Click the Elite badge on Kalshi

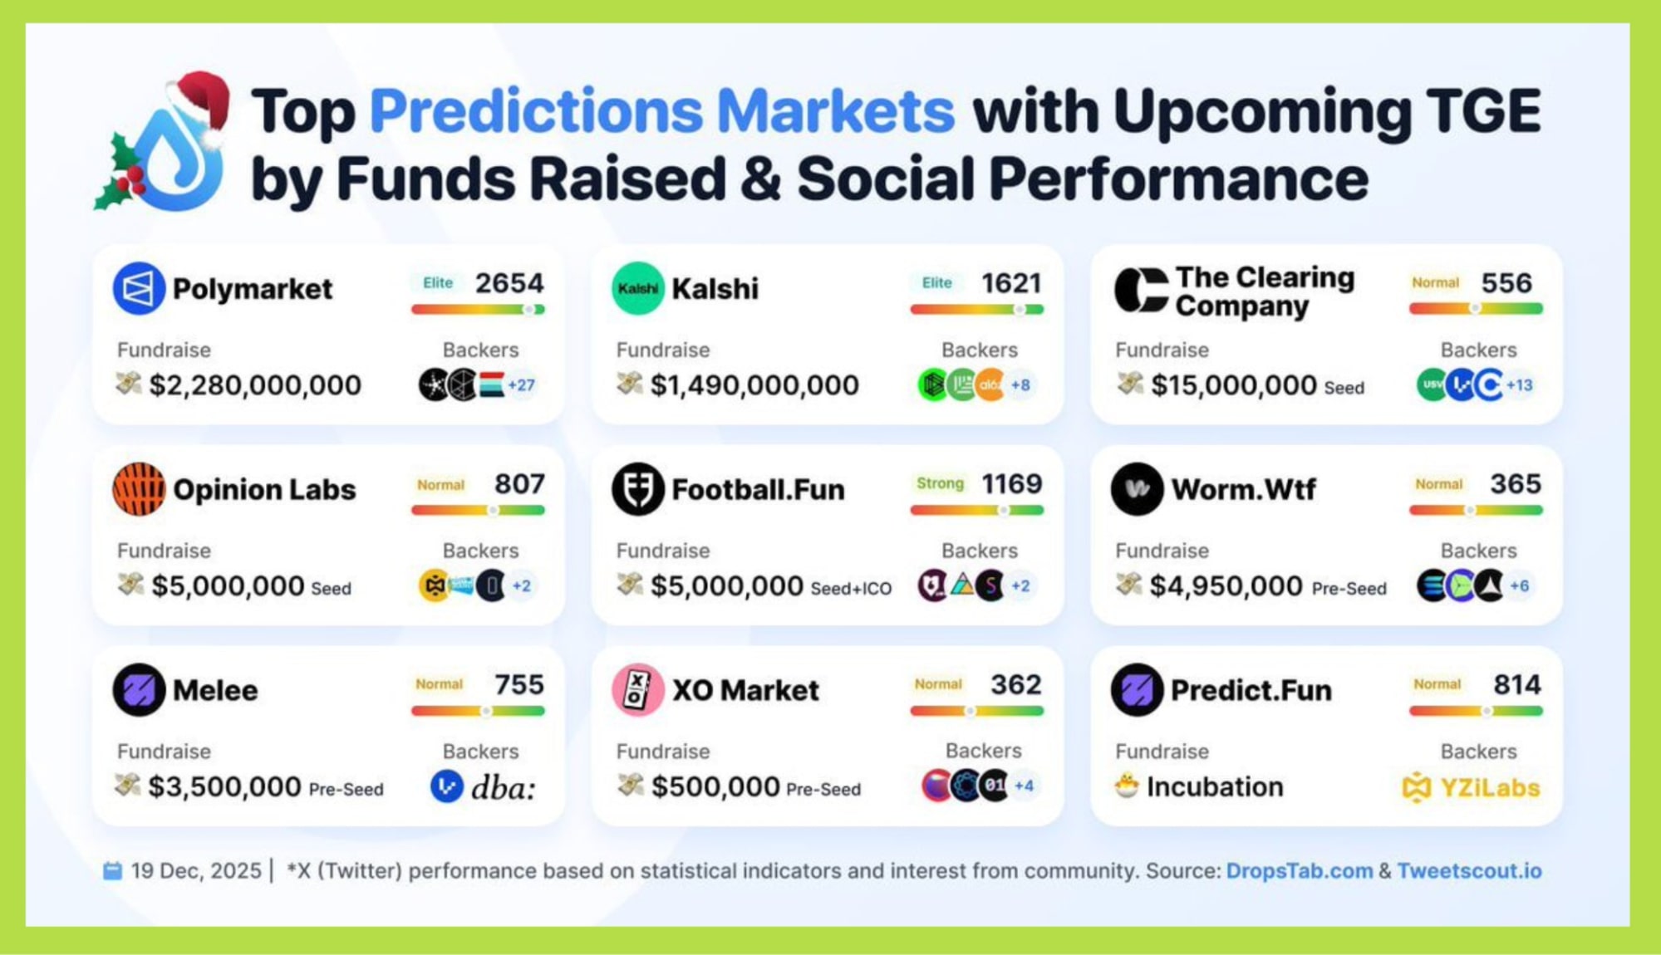(936, 282)
